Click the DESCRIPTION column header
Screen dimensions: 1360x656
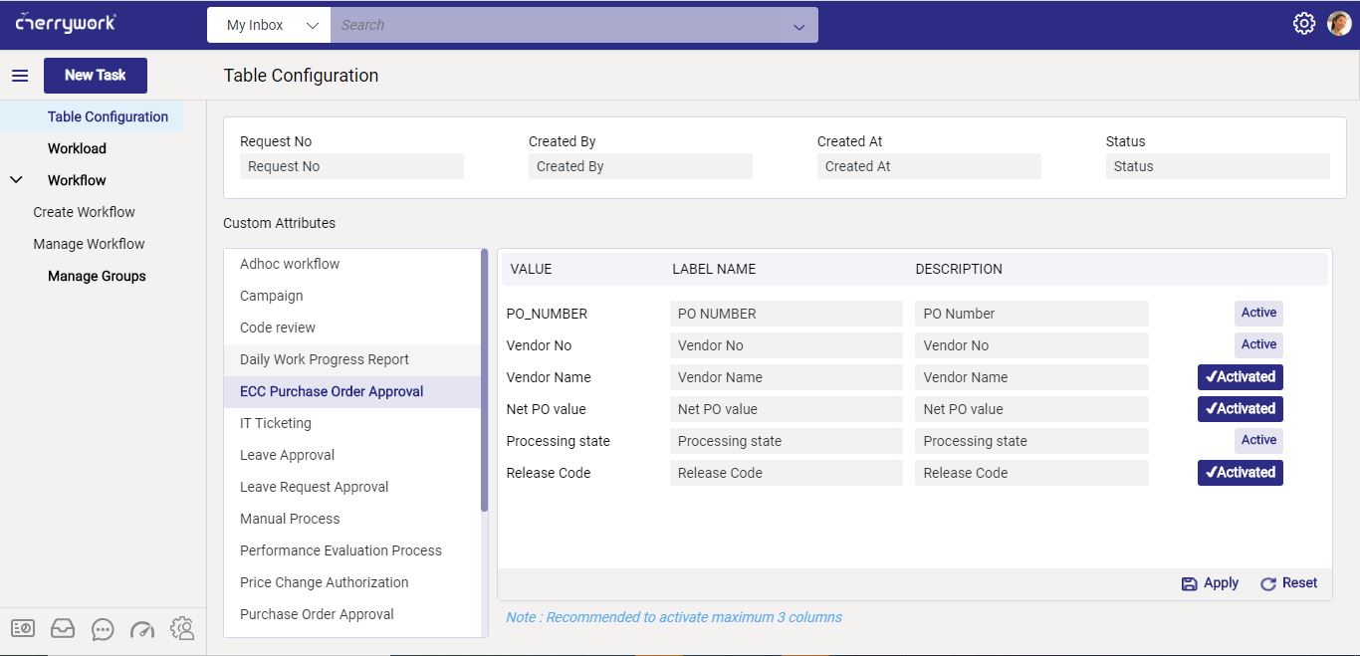[959, 269]
